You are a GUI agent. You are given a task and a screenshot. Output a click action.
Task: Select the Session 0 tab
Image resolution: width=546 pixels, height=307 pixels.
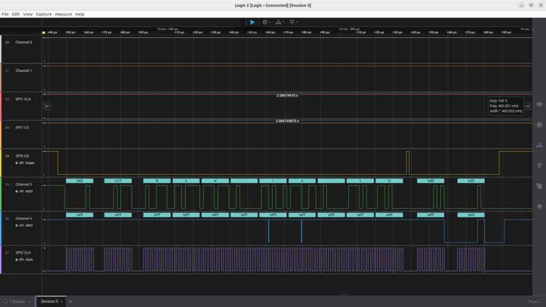coord(50,302)
